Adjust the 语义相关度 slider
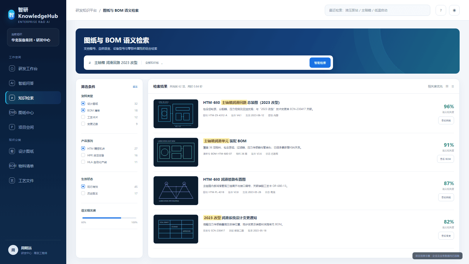 coord(121,218)
